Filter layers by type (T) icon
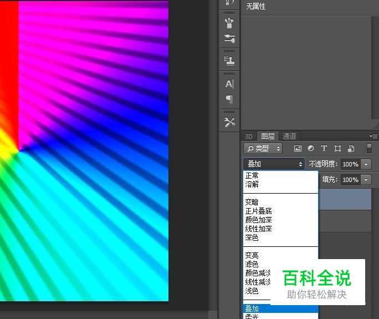 pos(324,149)
